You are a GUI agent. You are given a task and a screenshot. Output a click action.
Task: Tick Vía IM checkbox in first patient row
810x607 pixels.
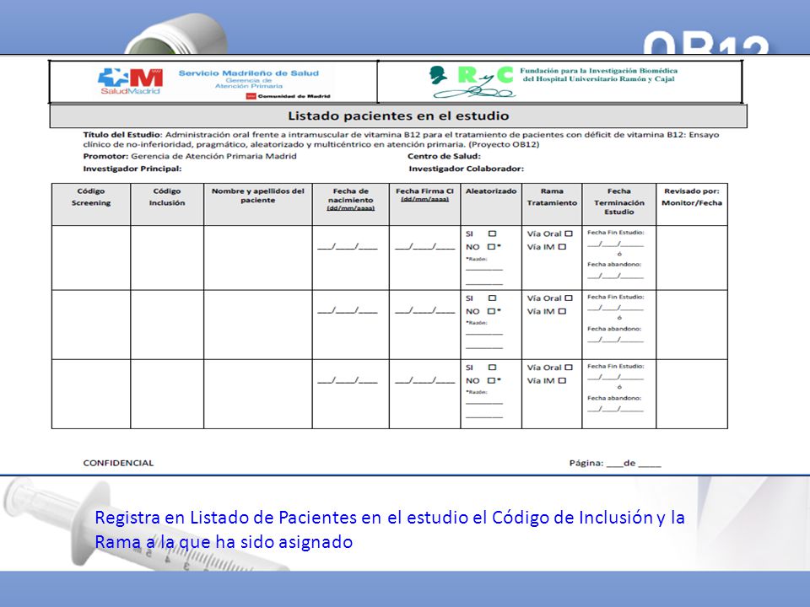[x=562, y=247]
